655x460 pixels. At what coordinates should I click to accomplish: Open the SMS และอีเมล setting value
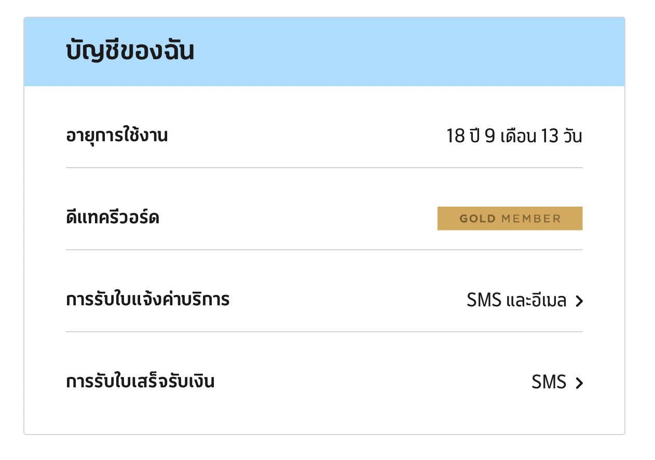(516, 301)
